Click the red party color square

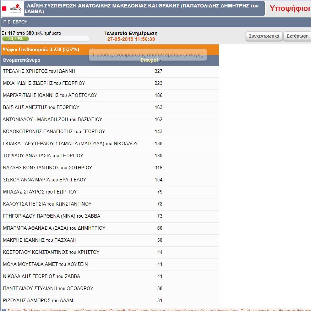pos(4,9)
